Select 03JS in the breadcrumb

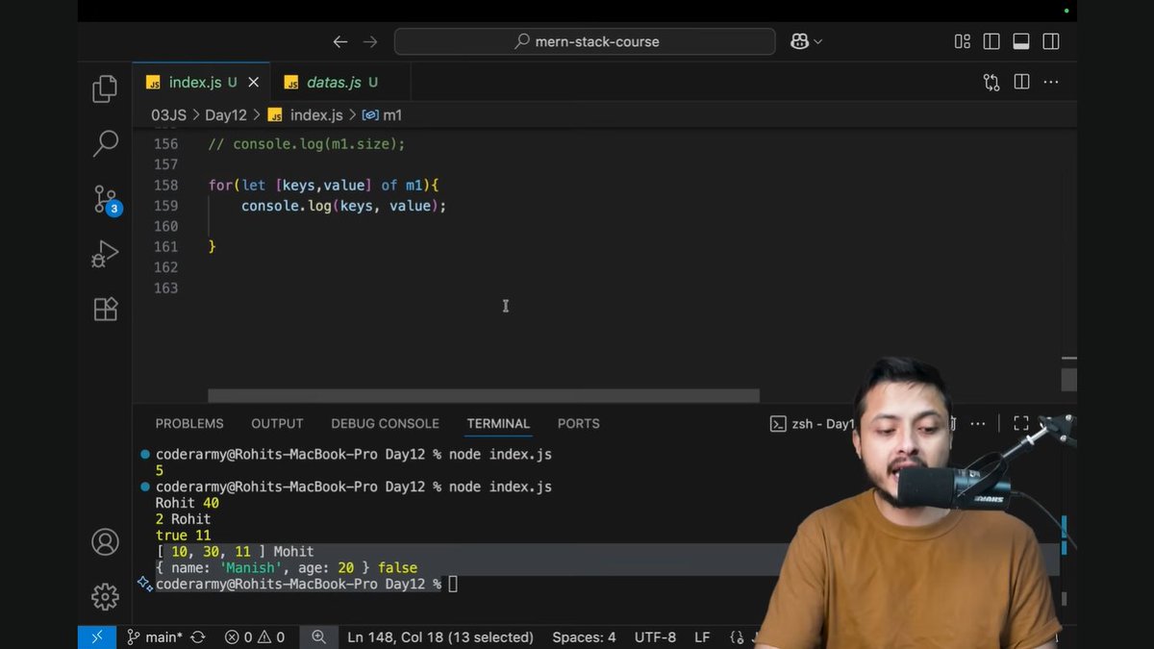tap(168, 115)
